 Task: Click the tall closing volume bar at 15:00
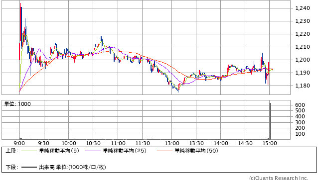pyautogui.click(x=270, y=121)
